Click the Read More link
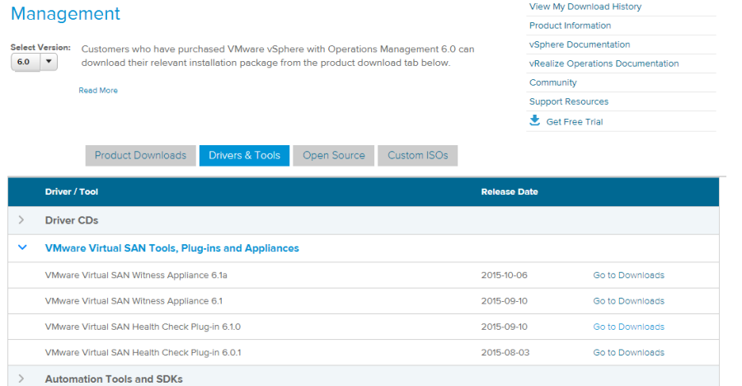Screen dimensions: 742x386 pos(98,91)
